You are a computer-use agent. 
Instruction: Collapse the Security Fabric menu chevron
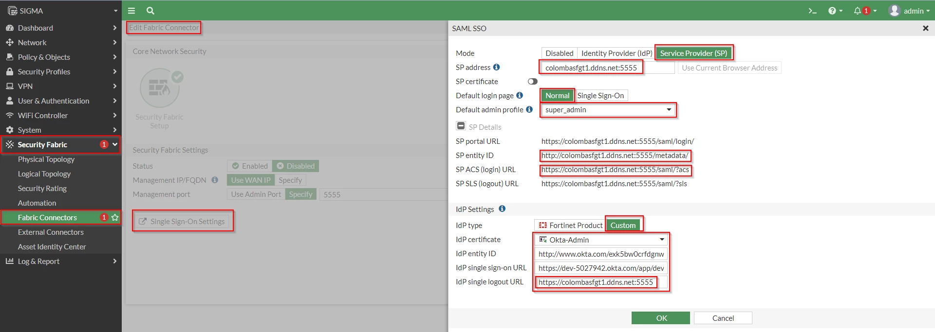tap(115, 144)
